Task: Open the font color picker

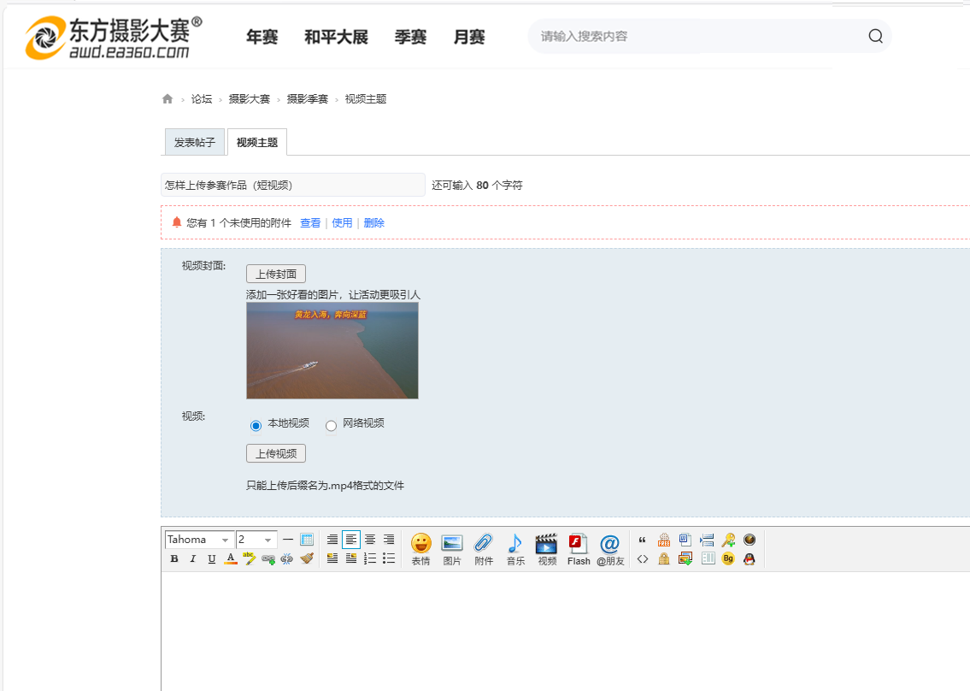Action: click(230, 559)
